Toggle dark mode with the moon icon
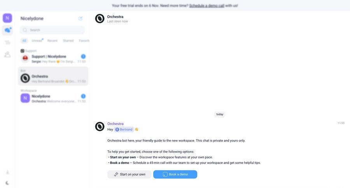The image size is (350, 188). [7, 183]
